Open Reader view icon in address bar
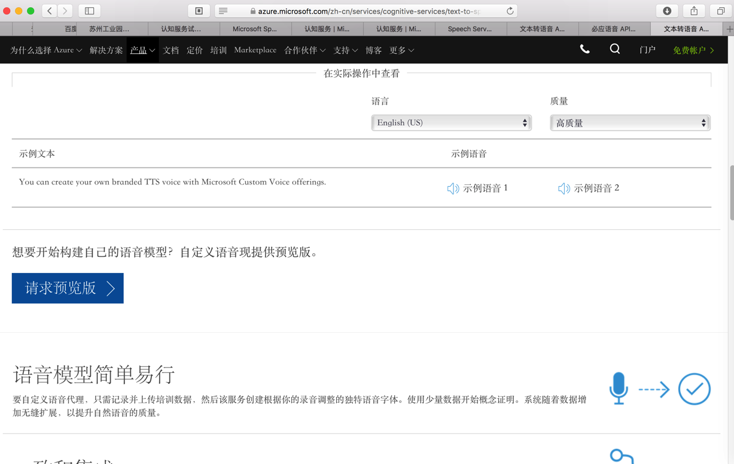734x464 pixels. click(x=223, y=11)
